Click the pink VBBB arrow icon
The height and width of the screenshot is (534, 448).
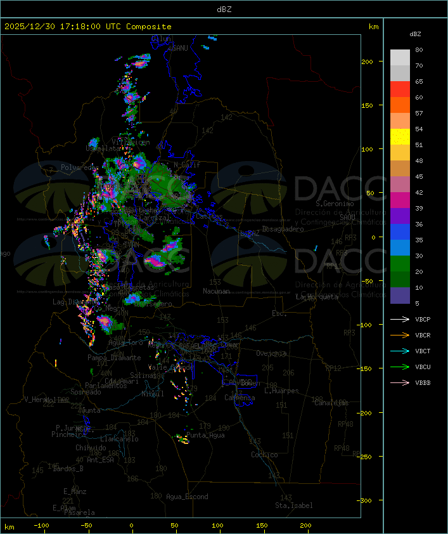(x=400, y=382)
